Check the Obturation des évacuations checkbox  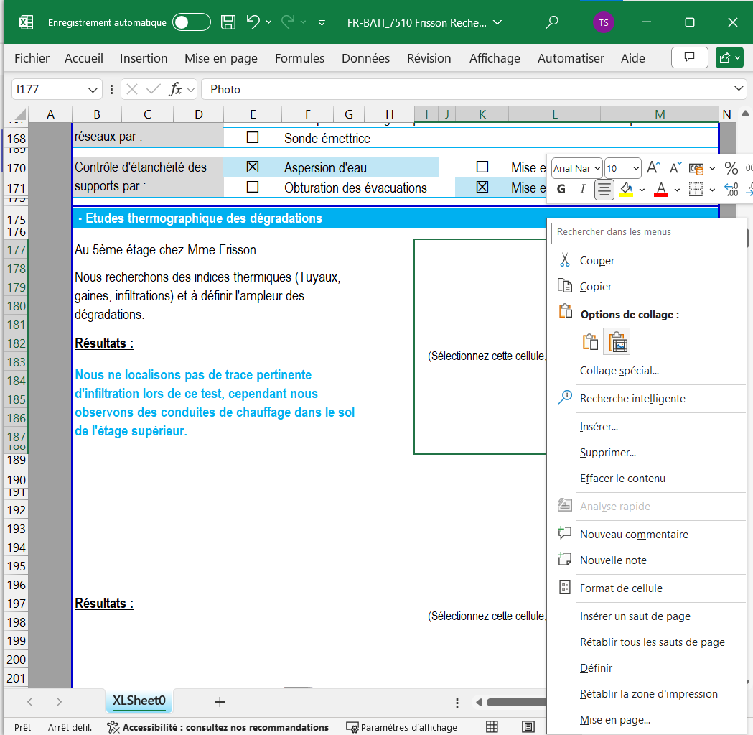pyautogui.click(x=253, y=187)
